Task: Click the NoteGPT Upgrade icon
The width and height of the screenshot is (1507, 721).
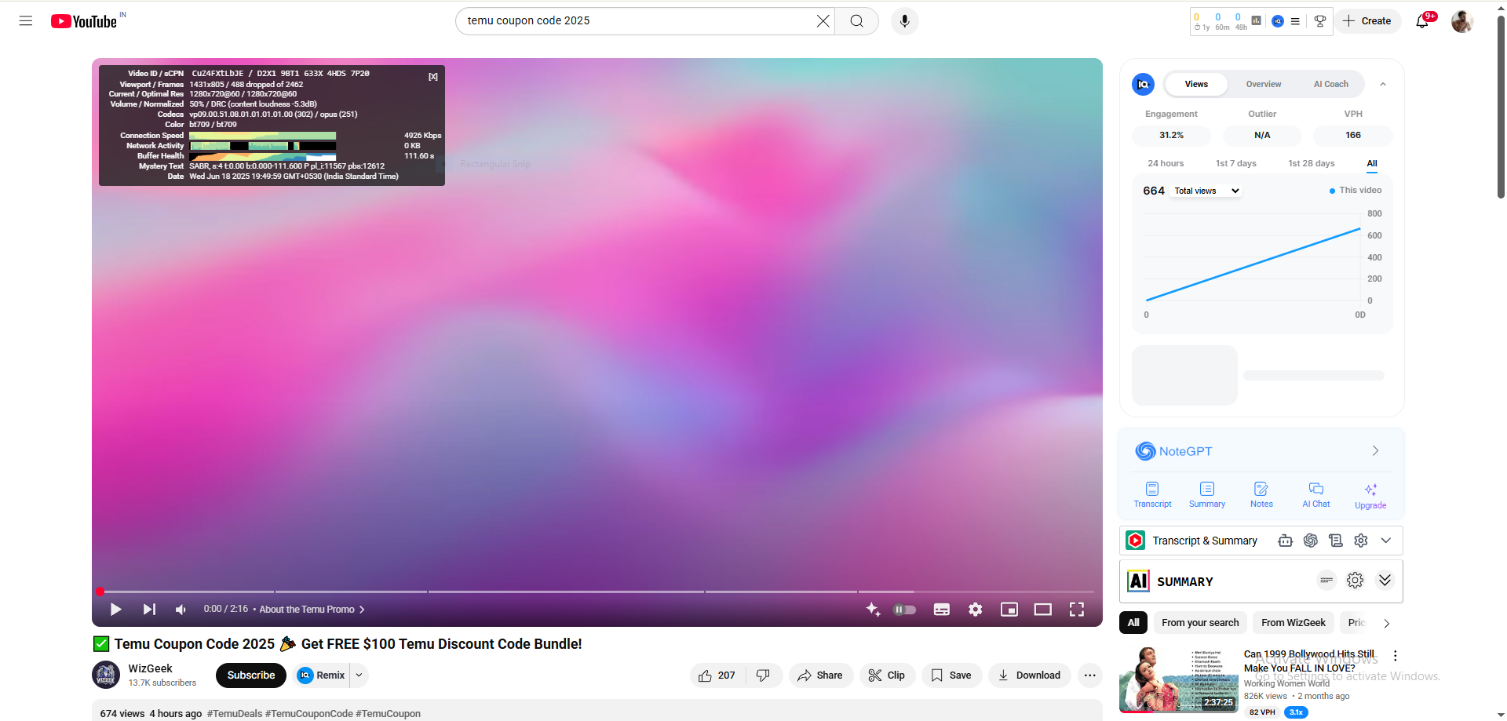Action: (x=1370, y=496)
